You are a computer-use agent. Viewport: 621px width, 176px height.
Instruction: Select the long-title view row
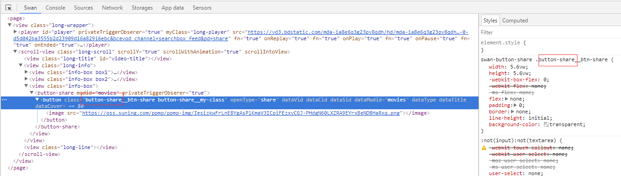[97, 59]
